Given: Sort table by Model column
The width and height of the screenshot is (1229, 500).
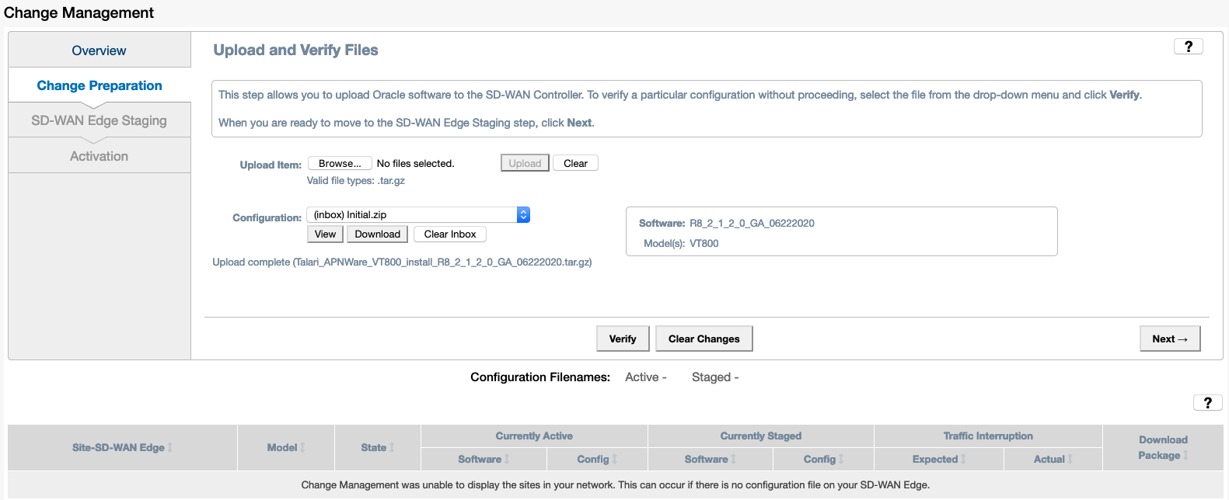Looking at the screenshot, I should click(x=285, y=447).
